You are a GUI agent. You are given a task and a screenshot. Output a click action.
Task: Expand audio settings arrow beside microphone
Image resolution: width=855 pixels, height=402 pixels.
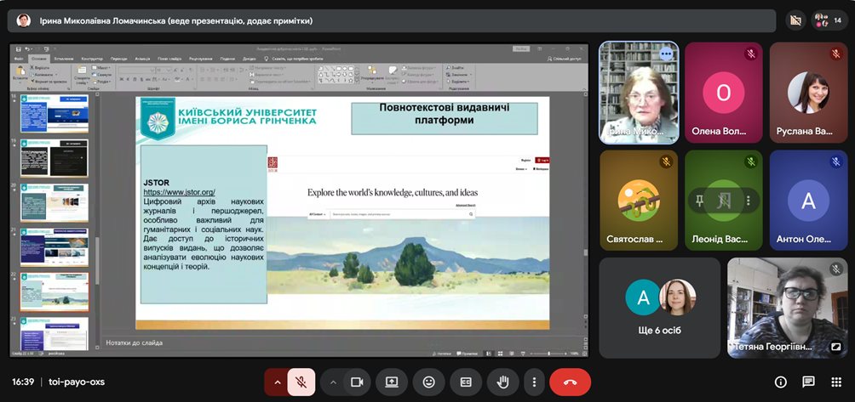pyautogui.click(x=276, y=382)
